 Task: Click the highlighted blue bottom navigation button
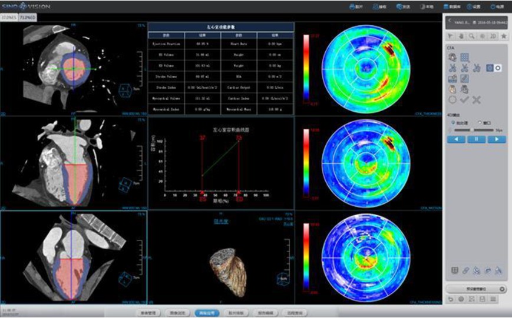point(207,313)
